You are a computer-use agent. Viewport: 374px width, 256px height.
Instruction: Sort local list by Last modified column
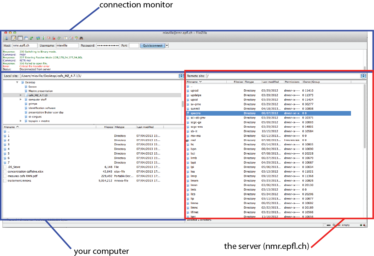[x=150, y=127]
